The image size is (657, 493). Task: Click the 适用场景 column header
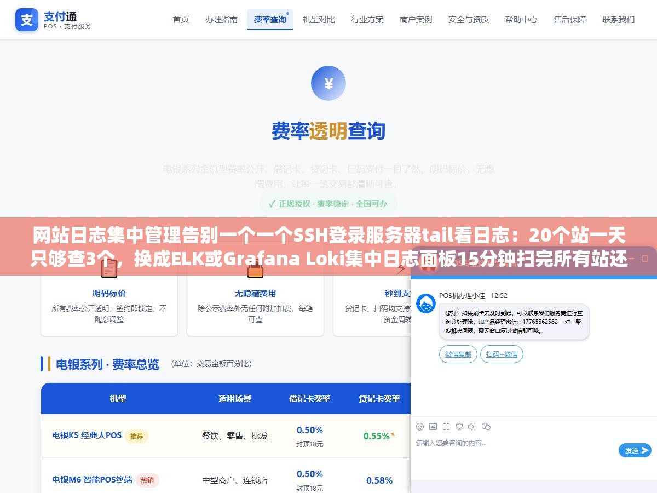235,398
